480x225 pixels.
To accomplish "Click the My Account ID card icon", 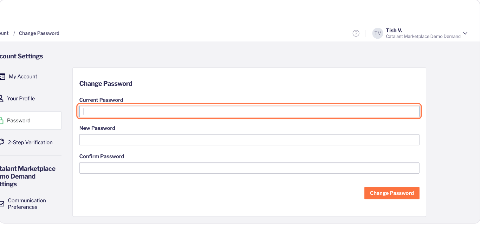I will click(2, 77).
